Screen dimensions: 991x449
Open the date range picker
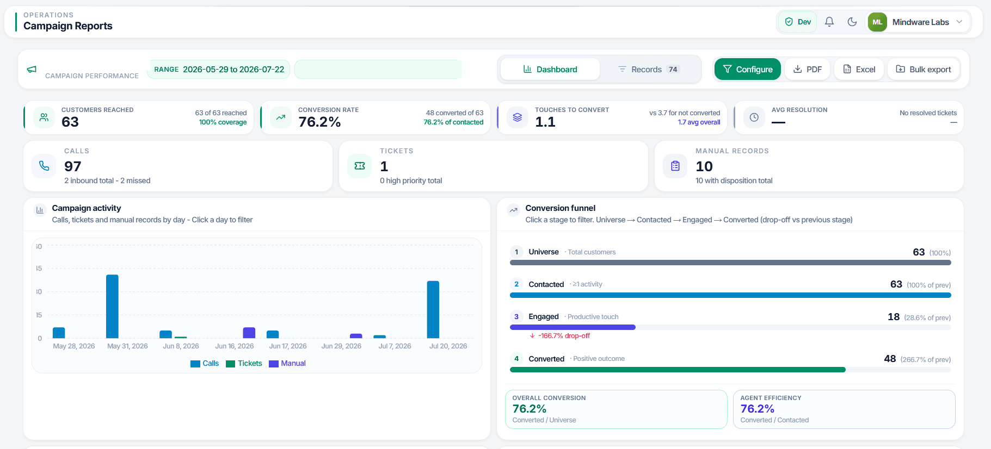pyautogui.click(x=219, y=70)
